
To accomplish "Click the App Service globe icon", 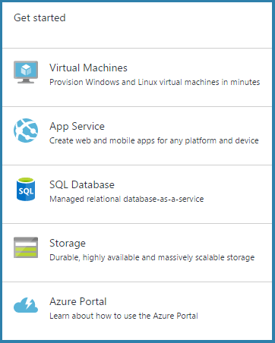I will click(26, 131).
